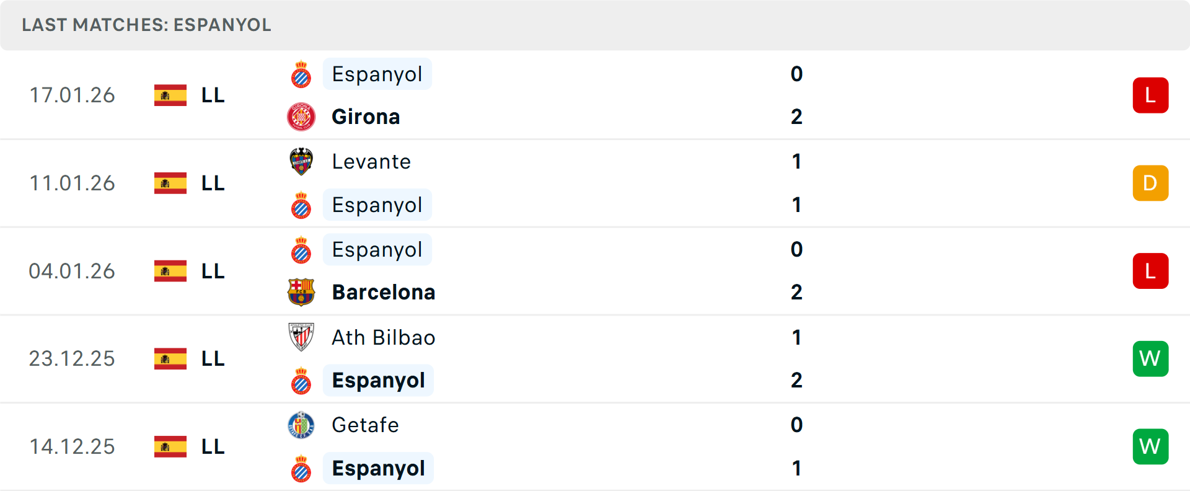
Task: Click the Last Matches: Espanyol header
Action: tap(146, 25)
